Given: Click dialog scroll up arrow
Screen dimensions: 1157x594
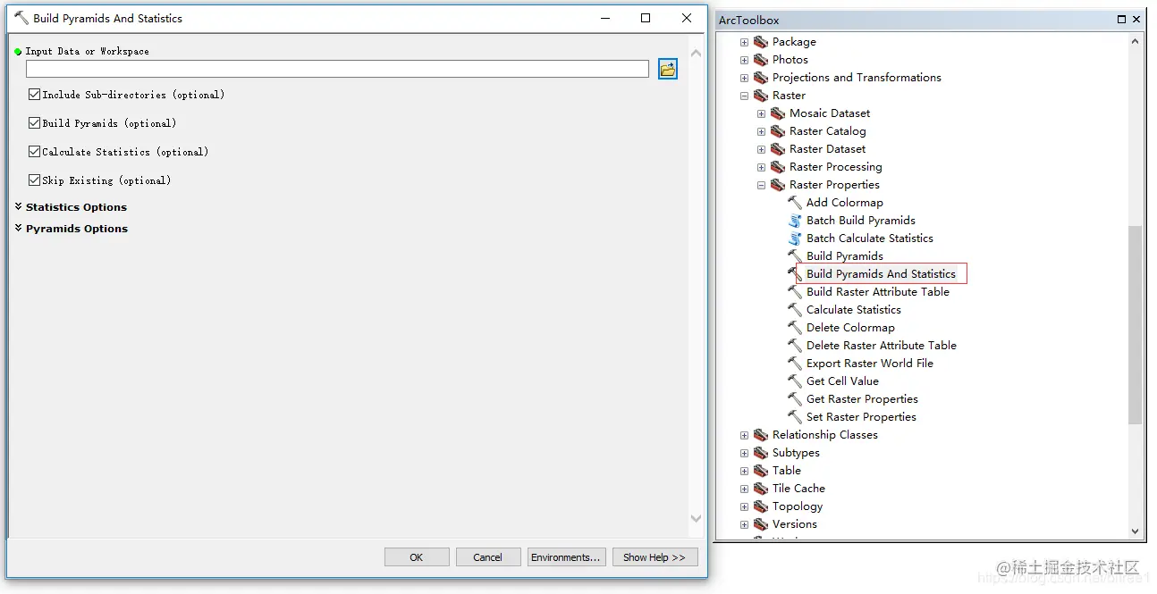Looking at the screenshot, I should pos(696,54).
